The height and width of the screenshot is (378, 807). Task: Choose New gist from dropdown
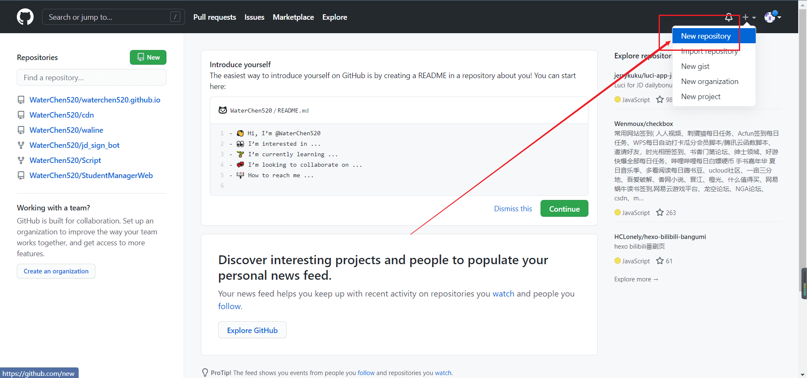[x=714, y=66]
